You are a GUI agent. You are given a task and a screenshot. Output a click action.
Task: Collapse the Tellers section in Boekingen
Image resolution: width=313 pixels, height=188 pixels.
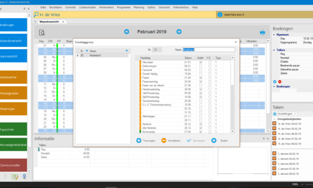(274, 50)
